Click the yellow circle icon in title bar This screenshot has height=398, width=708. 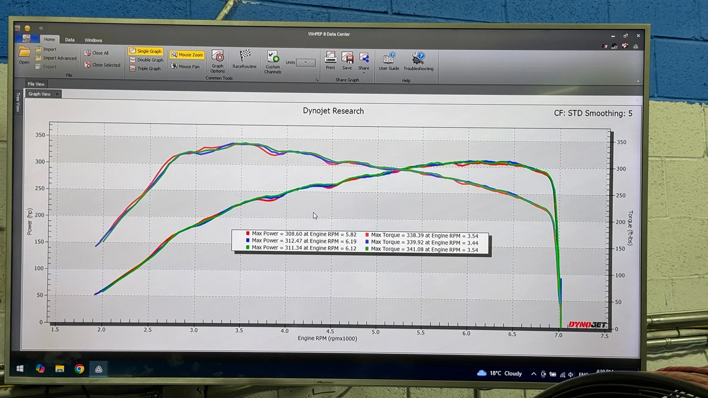[x=27, y=28]
